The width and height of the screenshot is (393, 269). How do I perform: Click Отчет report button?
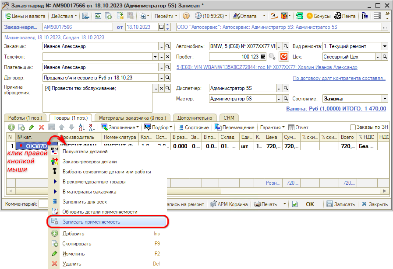click(x=298, y=128)
